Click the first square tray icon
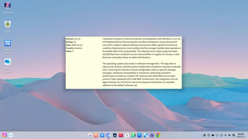248x139 pixels. tap(204, 135)
